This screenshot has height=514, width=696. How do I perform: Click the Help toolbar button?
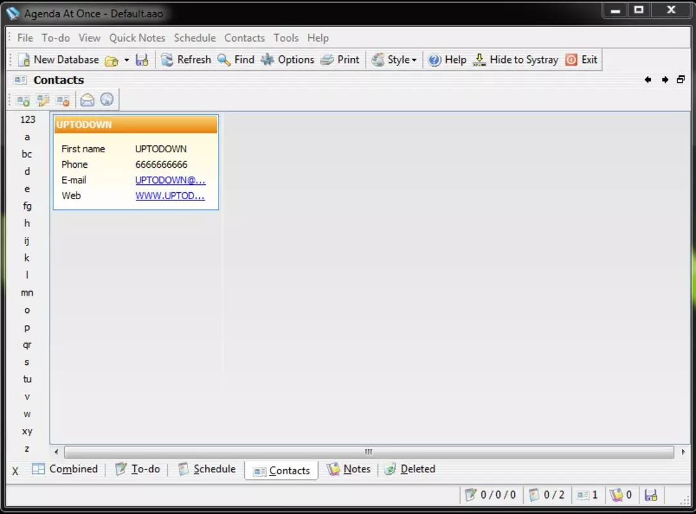click(447, 60)
